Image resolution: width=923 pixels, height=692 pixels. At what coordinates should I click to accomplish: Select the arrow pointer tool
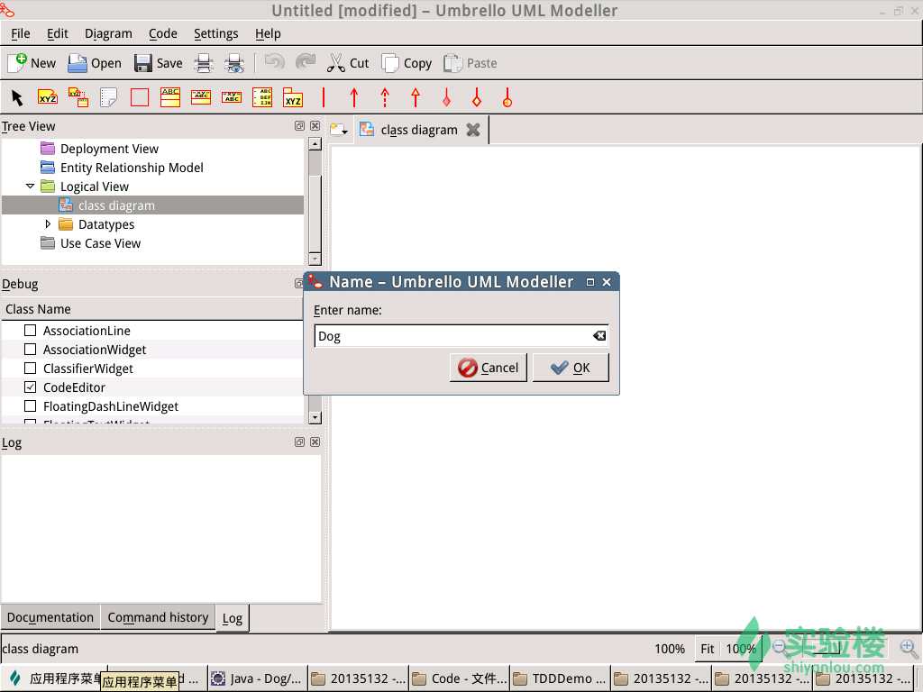click(x=17, y=97)
